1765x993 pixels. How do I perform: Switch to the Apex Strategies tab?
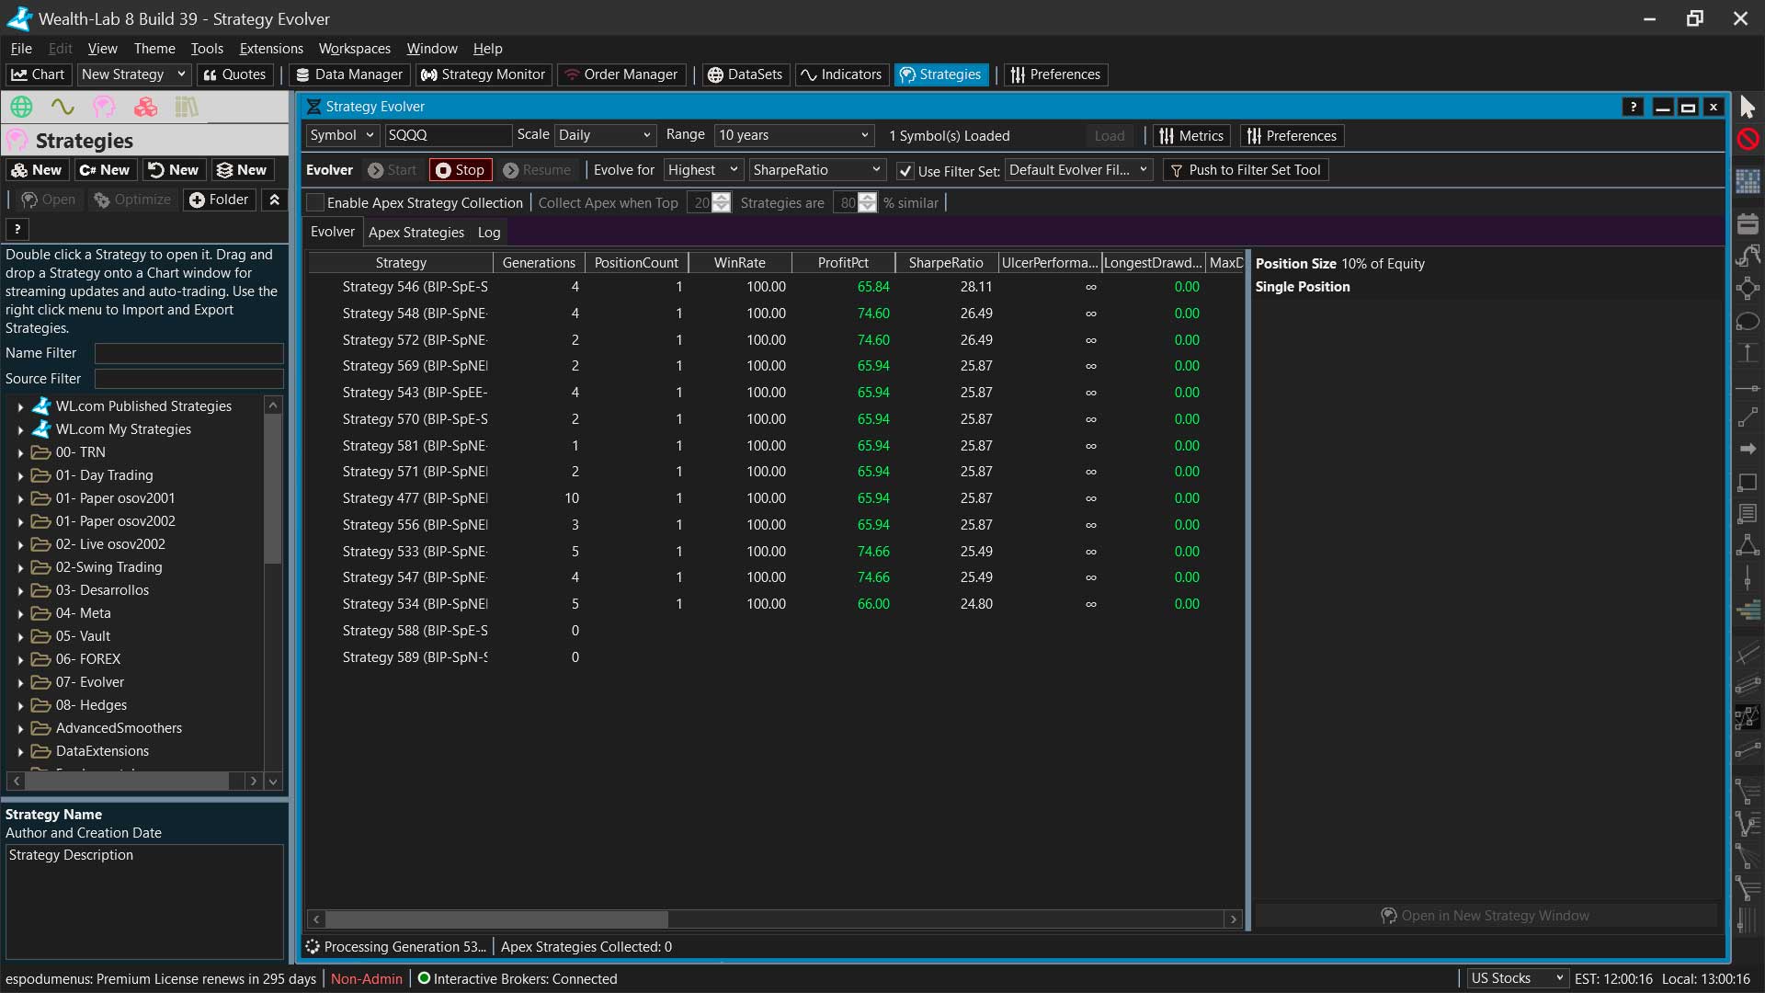tap(416, 232)
